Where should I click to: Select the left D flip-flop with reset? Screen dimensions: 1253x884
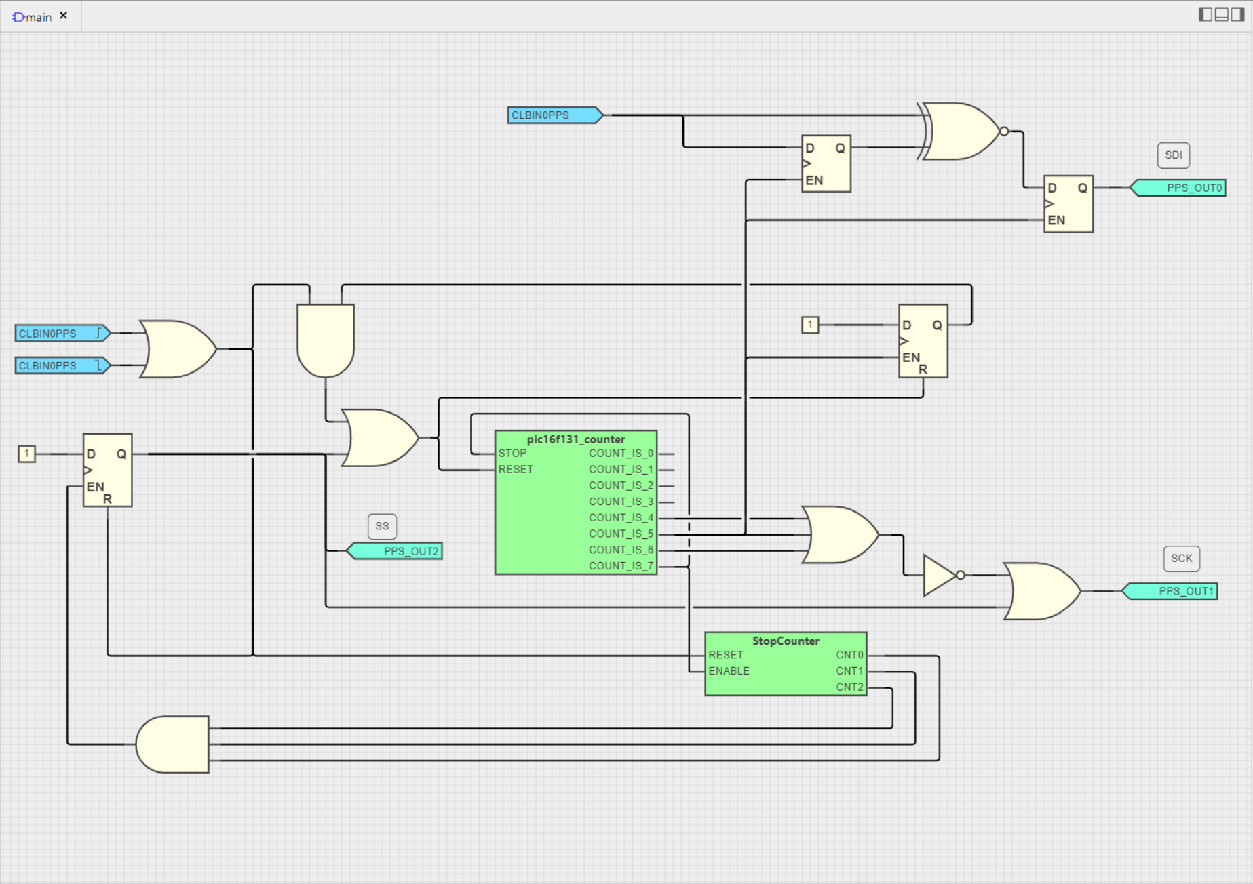pos(107,470)
